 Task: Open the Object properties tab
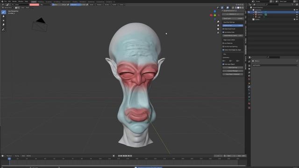click(249, 84)
